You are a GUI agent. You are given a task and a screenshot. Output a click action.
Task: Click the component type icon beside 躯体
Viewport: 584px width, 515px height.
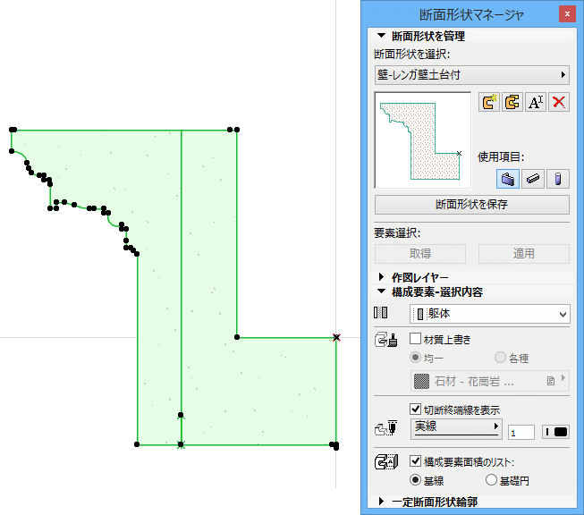pos(381,313)
